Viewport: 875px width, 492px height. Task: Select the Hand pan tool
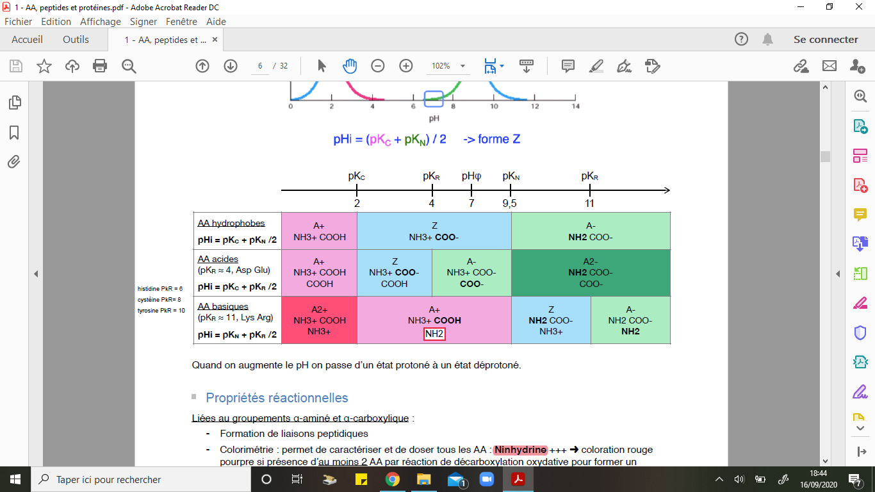350,66
